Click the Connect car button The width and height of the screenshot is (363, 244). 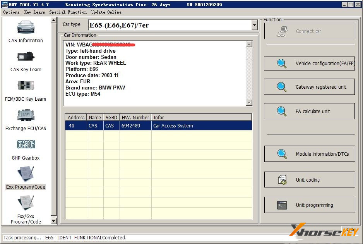(310, 31)
